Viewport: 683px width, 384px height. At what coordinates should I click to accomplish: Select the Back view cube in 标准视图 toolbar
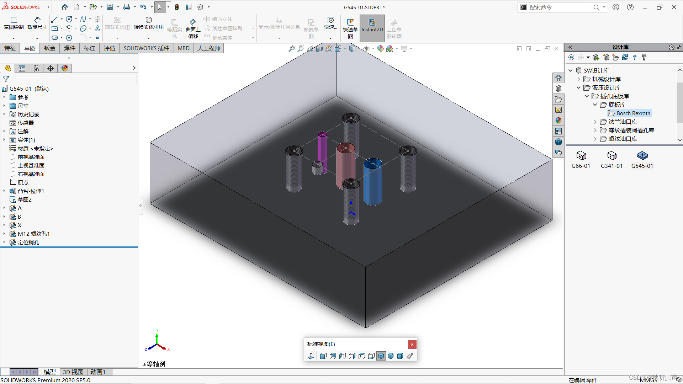[x=333, y=356]
